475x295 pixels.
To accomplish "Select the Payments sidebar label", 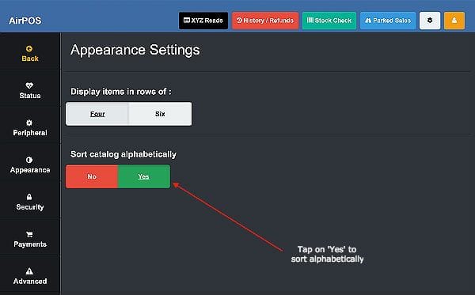I will click(30, 244).
